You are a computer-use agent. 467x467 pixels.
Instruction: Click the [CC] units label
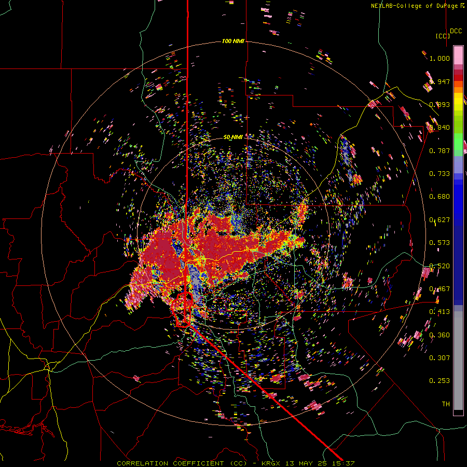[x=443, y=36]
